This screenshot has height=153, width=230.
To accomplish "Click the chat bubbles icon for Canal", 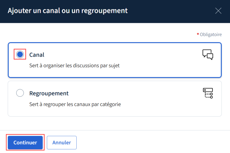I will pos(208,54).
